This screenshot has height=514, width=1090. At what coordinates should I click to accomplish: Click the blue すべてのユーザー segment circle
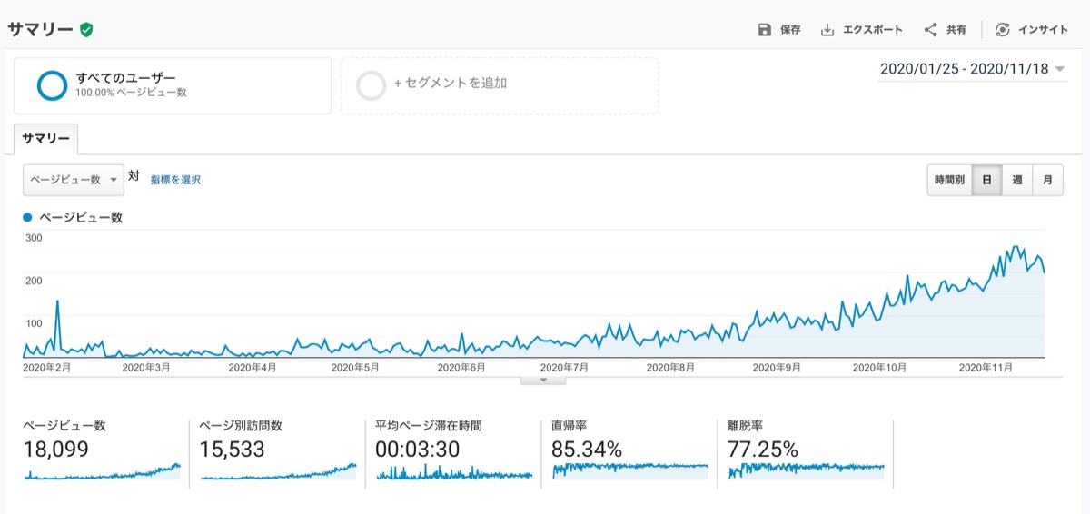52,85
